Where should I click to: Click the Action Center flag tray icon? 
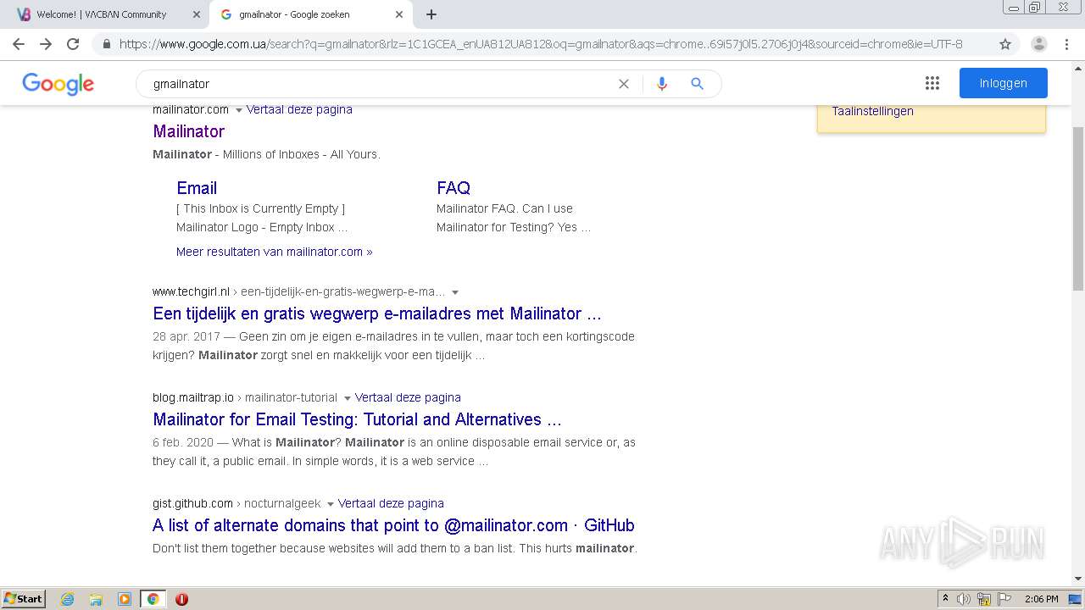[1004, 599]
